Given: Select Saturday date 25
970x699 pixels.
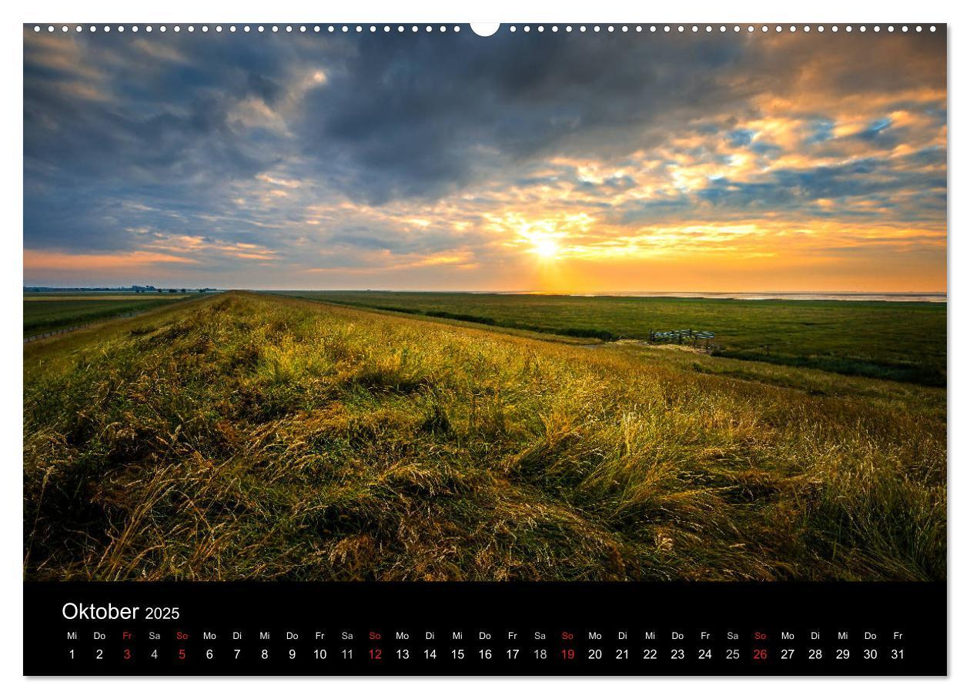Looking at the screenshot, I should coord(732,654).
